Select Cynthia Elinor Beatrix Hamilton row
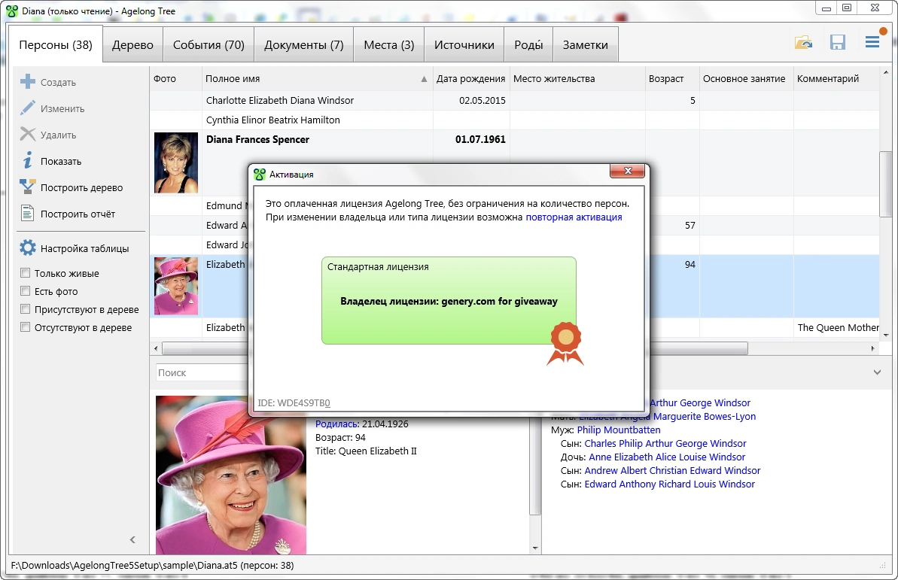The width and height of the screenshot is (898, 580). tap(514, 120)
